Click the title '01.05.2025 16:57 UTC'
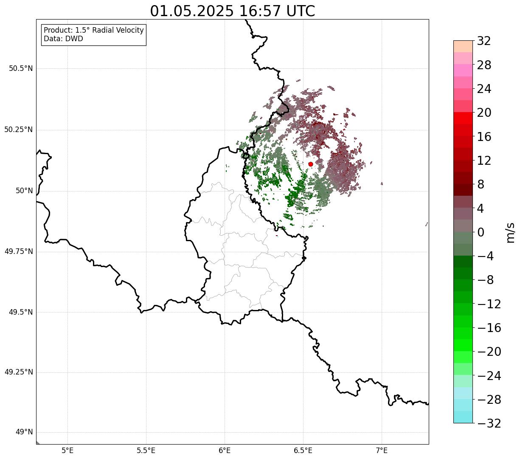Image resolution: width=520 pixels, height=459 pixels. (233, 11)
